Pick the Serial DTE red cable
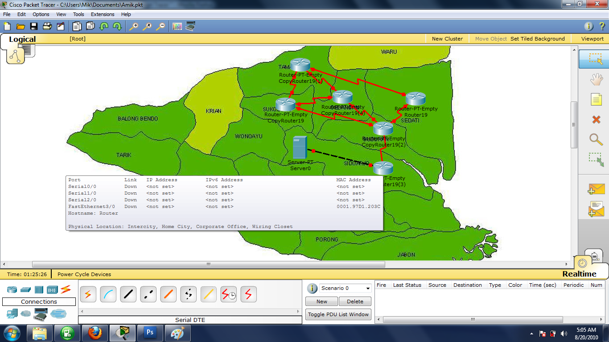 click(x=248, y=294)
